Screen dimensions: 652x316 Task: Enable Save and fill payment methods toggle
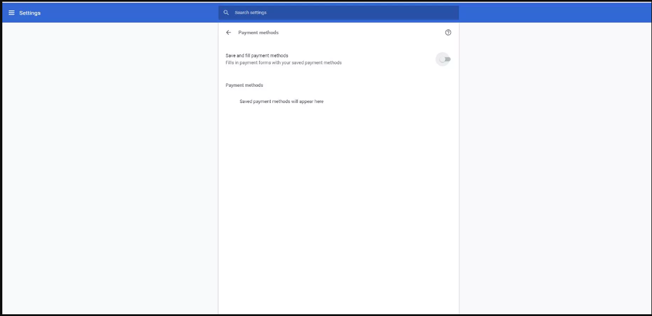pos(445,60)
